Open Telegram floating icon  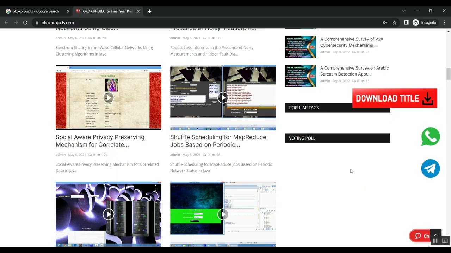[x=431, y=169]
